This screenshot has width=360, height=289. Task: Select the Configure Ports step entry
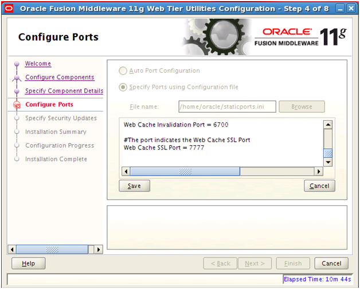click(x=49, y=105)
